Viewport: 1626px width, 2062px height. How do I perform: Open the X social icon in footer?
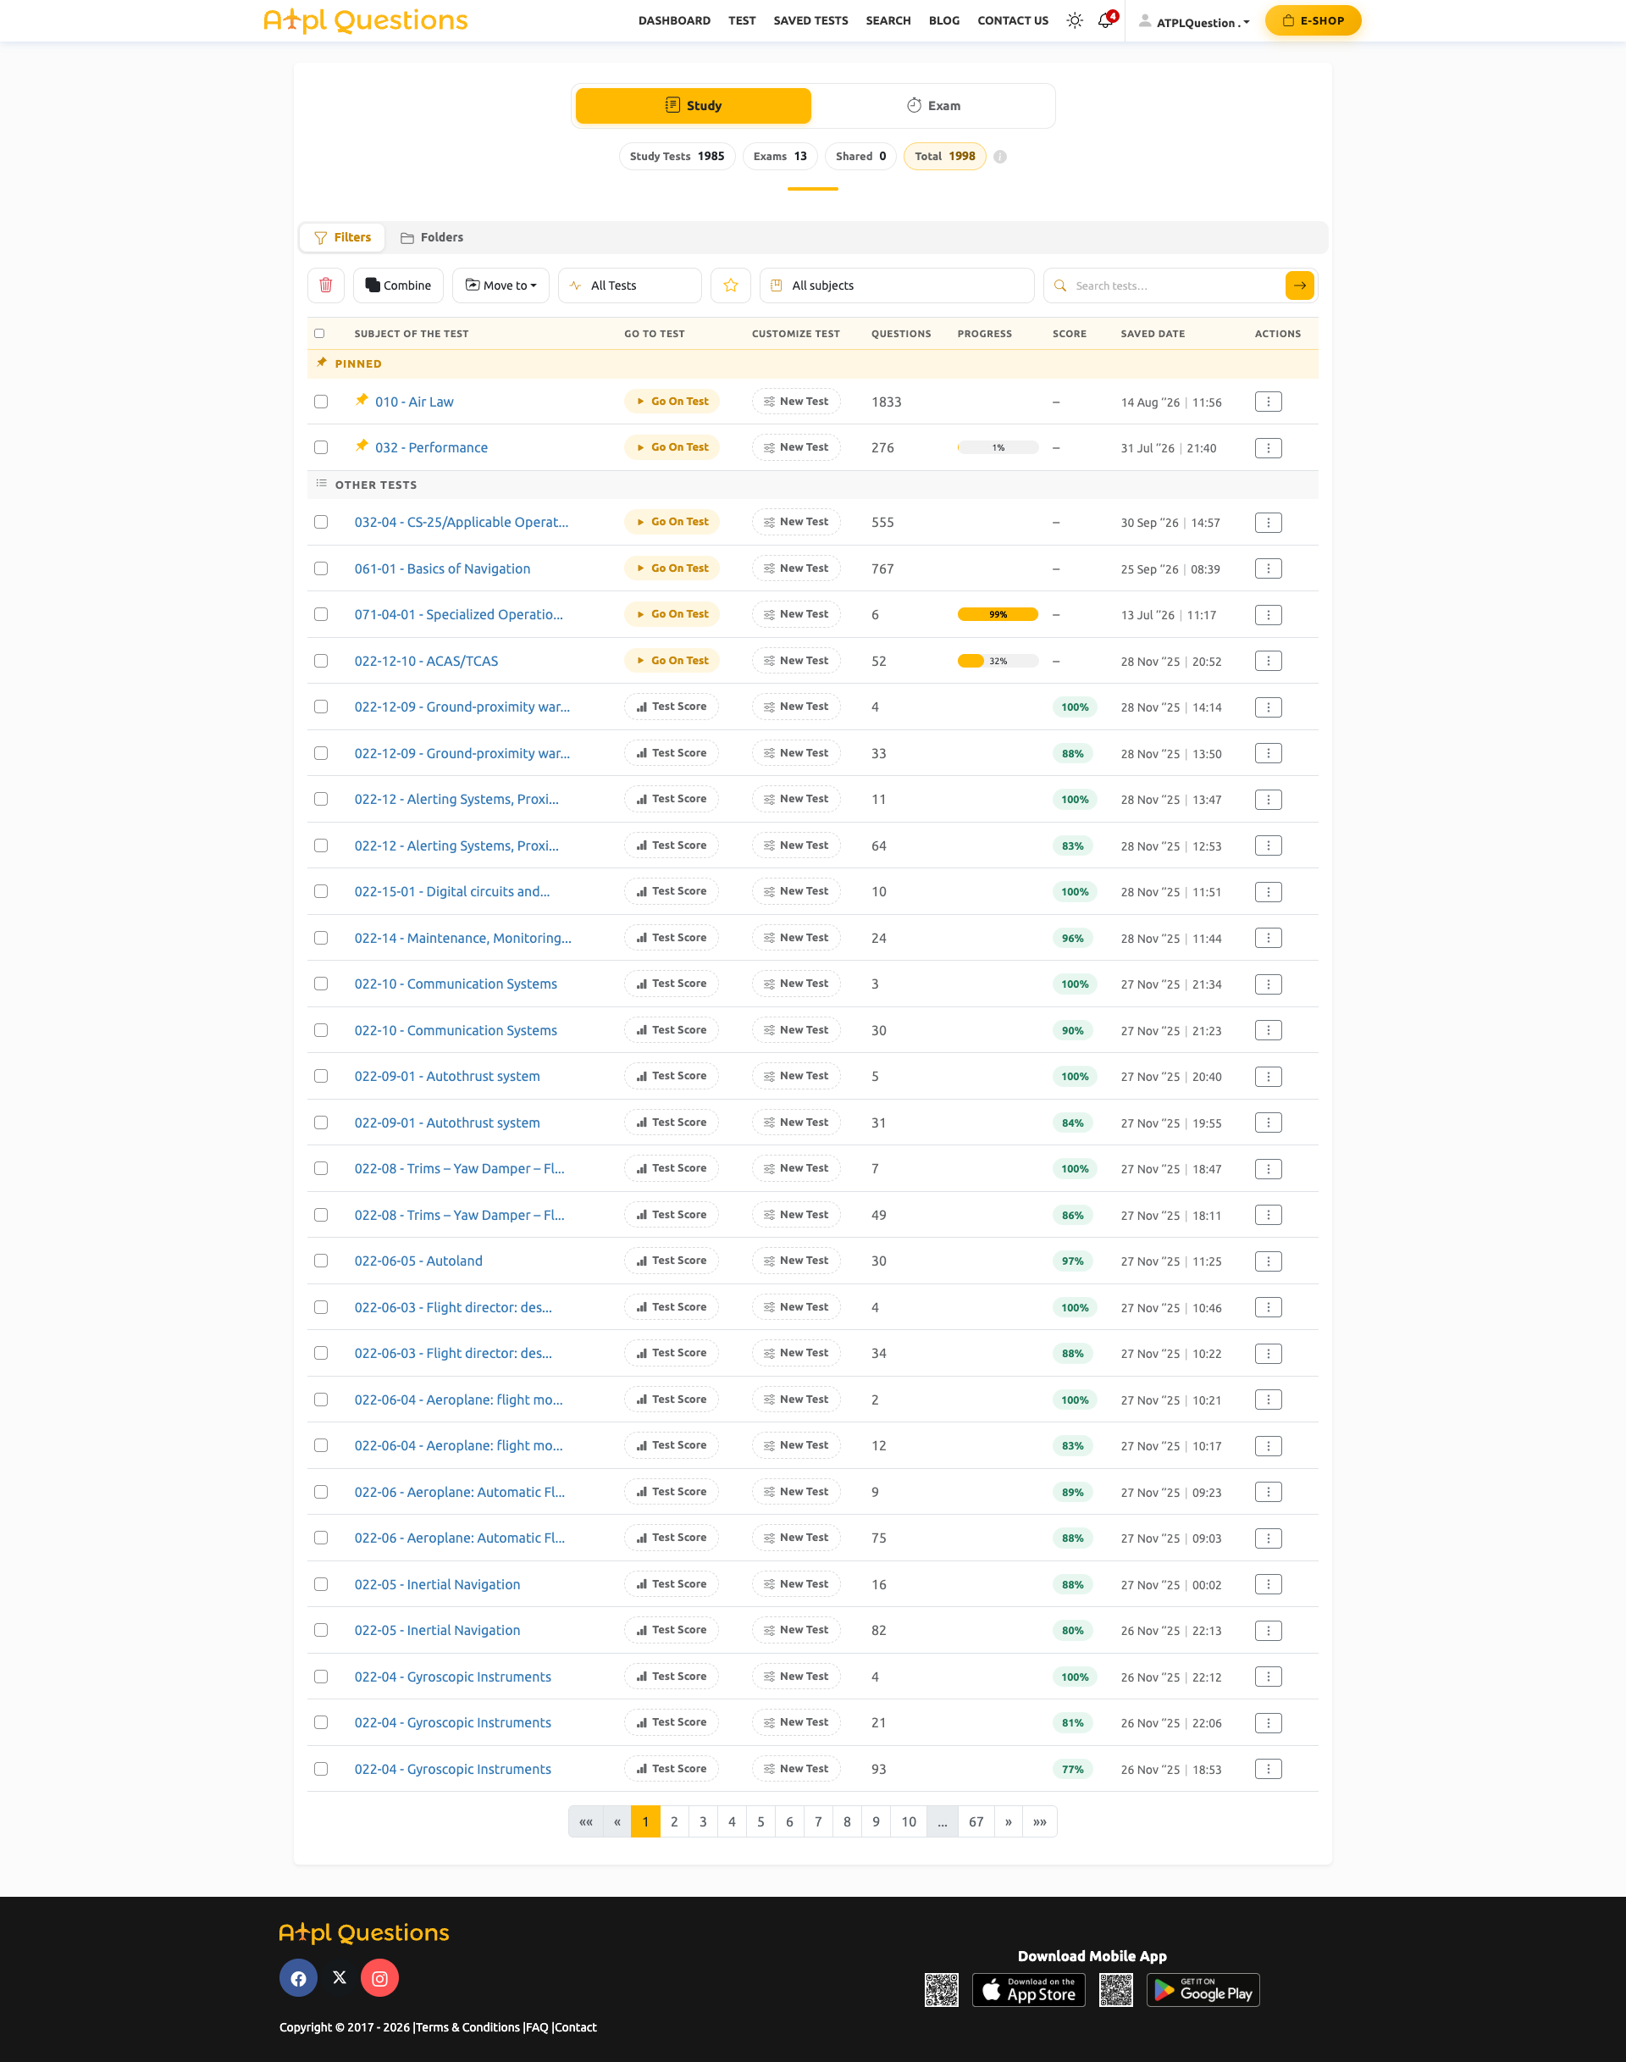(339, 1978)
